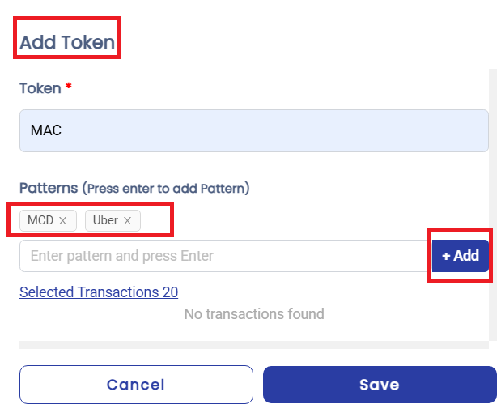Viewport: 501px width, 413px height.
Task: Click the No transactions found message
Action: click(253, 313)
